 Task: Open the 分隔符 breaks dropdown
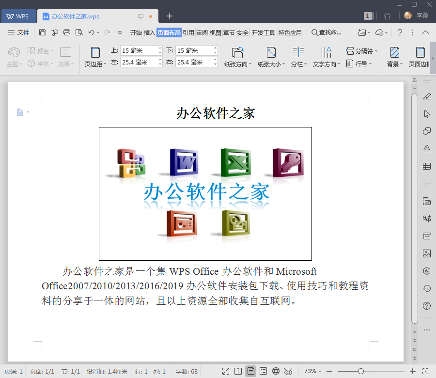coord(361,51)
